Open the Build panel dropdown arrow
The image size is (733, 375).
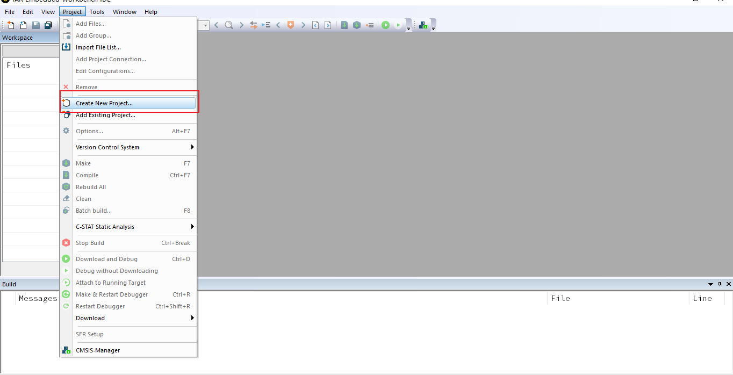coord(711,284)
